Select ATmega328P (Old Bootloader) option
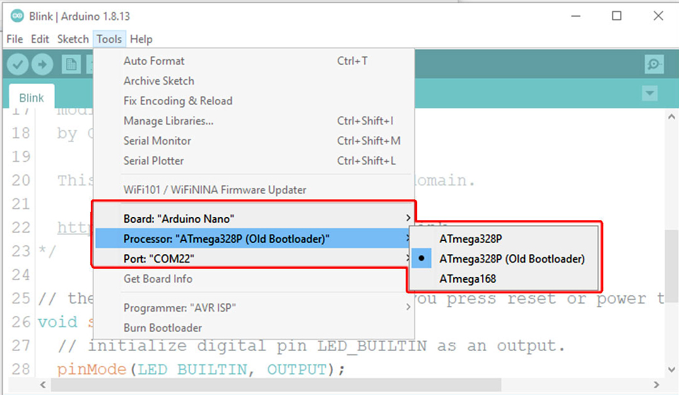Screen dimensions: 679x395 512,259
